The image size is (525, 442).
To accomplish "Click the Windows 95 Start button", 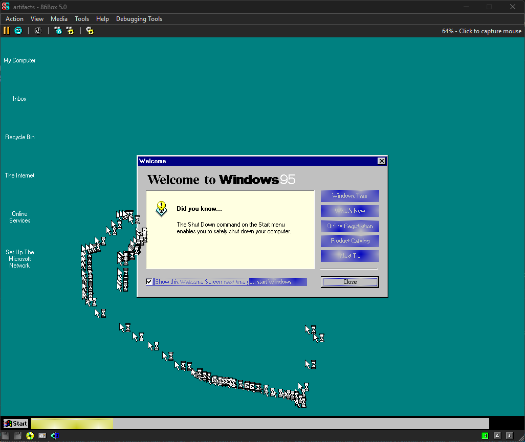I will click(x=16, y=424).
